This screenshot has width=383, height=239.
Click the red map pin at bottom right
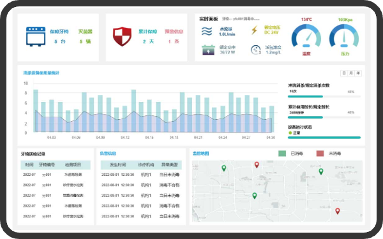click(x=337, y=211)
